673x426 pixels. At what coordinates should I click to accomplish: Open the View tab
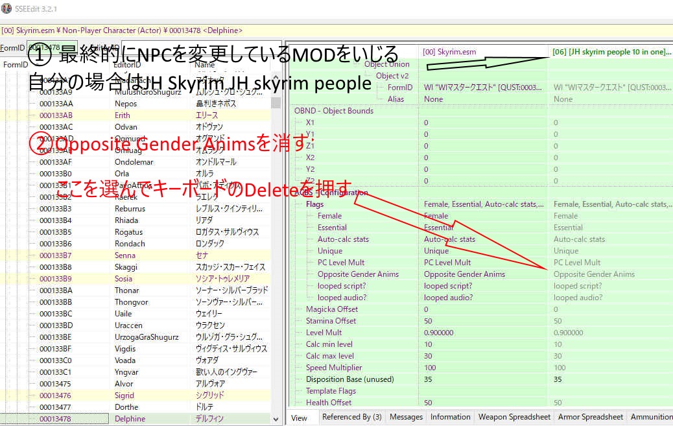299,418
